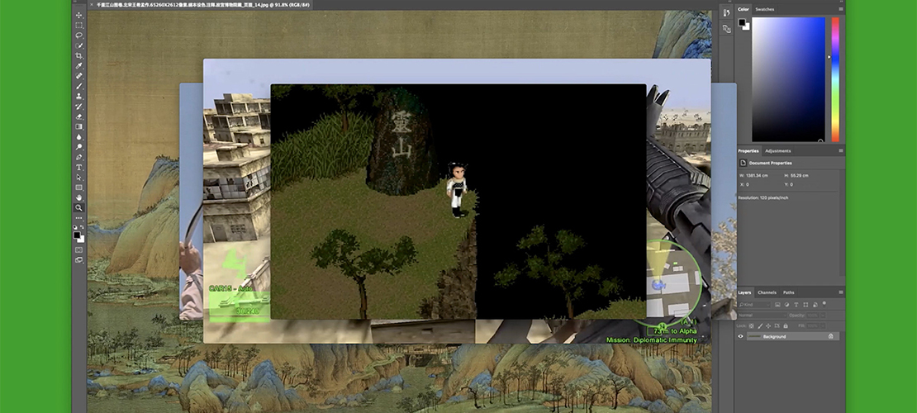Select the History Brush tool

[x=79, y=107]
